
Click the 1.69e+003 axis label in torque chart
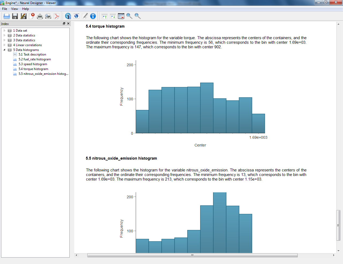(x=258, y=137)
